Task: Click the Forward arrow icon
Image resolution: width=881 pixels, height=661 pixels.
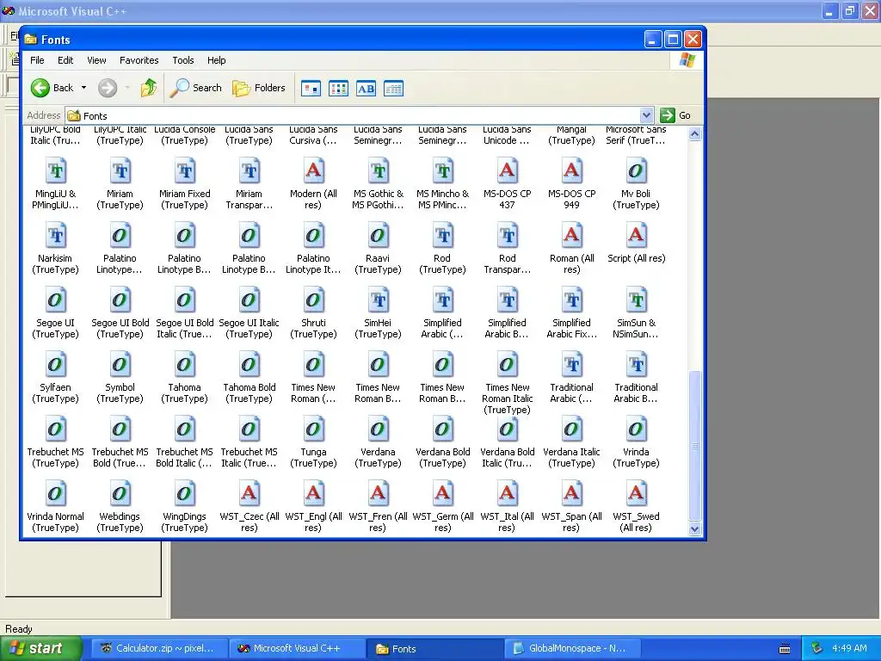Action: (x=108, y=88)
